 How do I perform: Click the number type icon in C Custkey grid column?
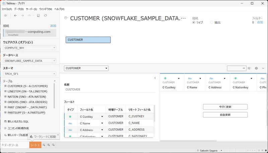(x=165, y=79)
